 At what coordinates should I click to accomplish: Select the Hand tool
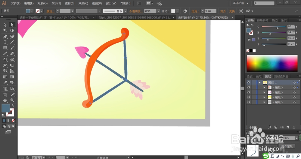tap(5, 100)
